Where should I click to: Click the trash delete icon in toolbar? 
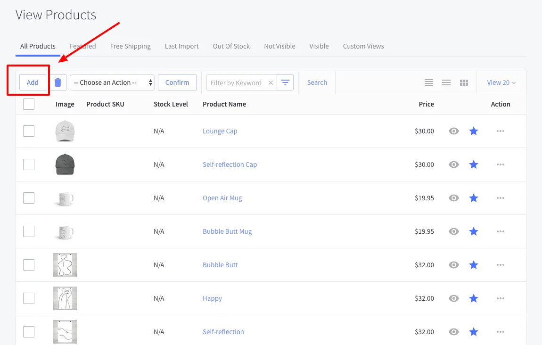[58, 82]
